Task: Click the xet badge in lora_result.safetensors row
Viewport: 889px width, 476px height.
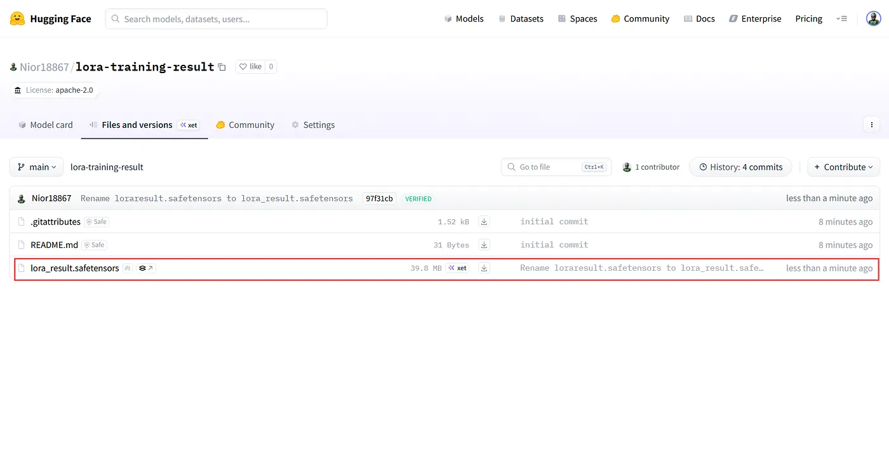Action: pos(457,268)
